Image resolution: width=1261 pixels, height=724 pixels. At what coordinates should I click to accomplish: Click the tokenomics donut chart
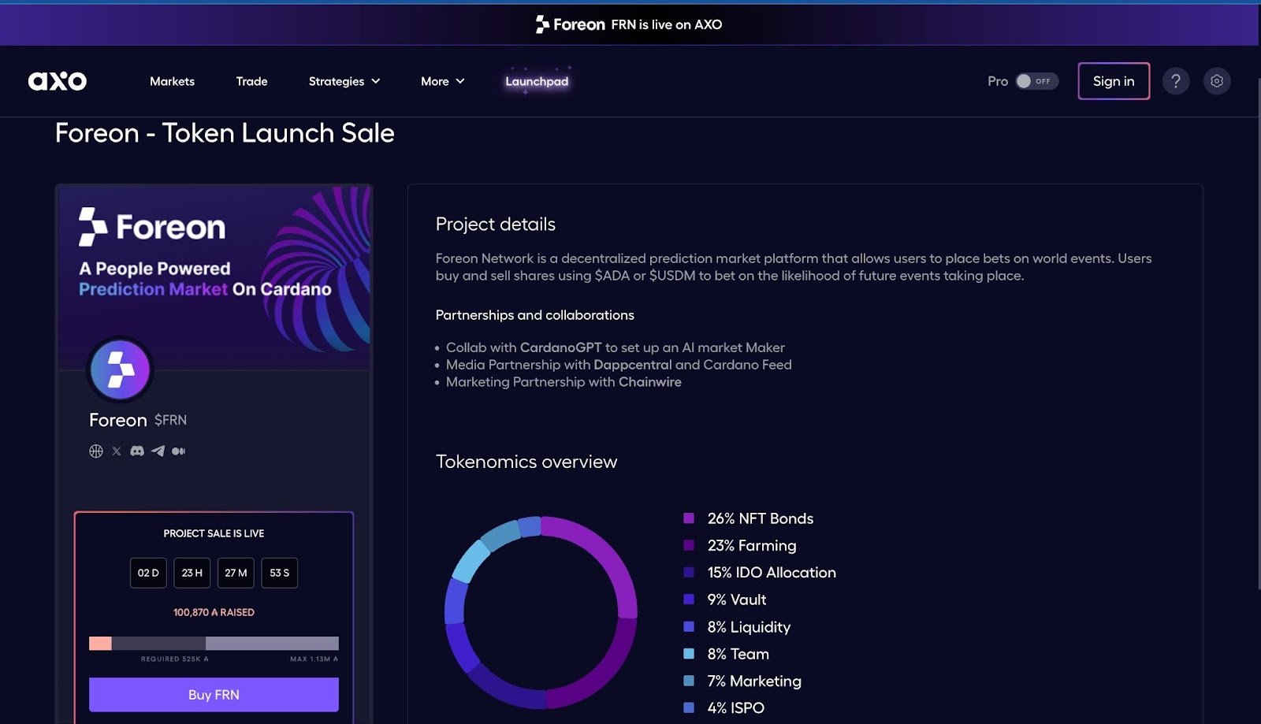pyautogui.click(x=541, y=612)
